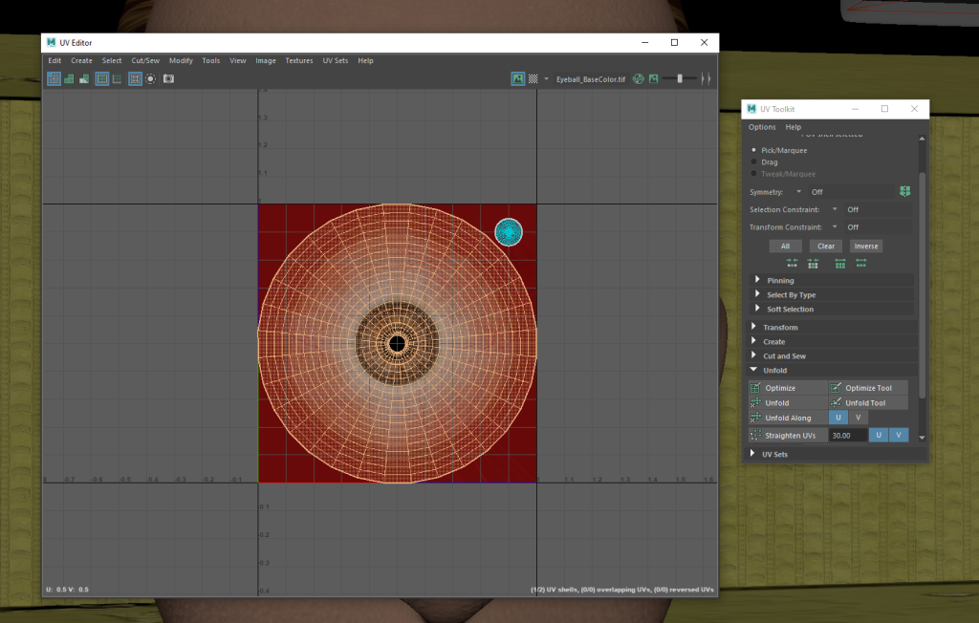
Task: Select the Pick/Marquee radio button
Action: coord(753,150)
